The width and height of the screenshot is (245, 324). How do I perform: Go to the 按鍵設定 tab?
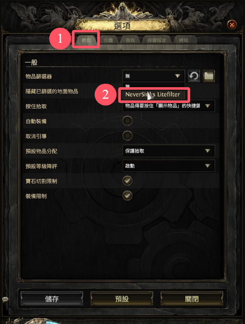tap(157, 40)
